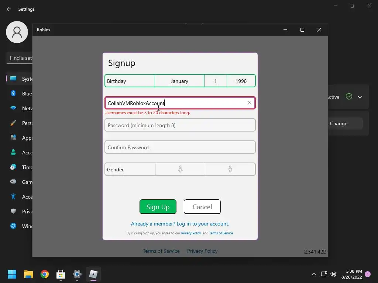Open the notification badge in taskbar

[368, 274]
